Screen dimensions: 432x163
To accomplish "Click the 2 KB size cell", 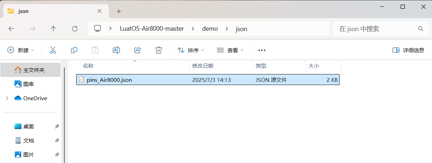I will coord(332,80).
